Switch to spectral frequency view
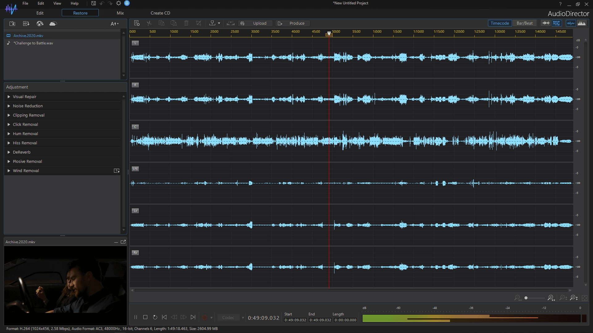 pos(582,23)
